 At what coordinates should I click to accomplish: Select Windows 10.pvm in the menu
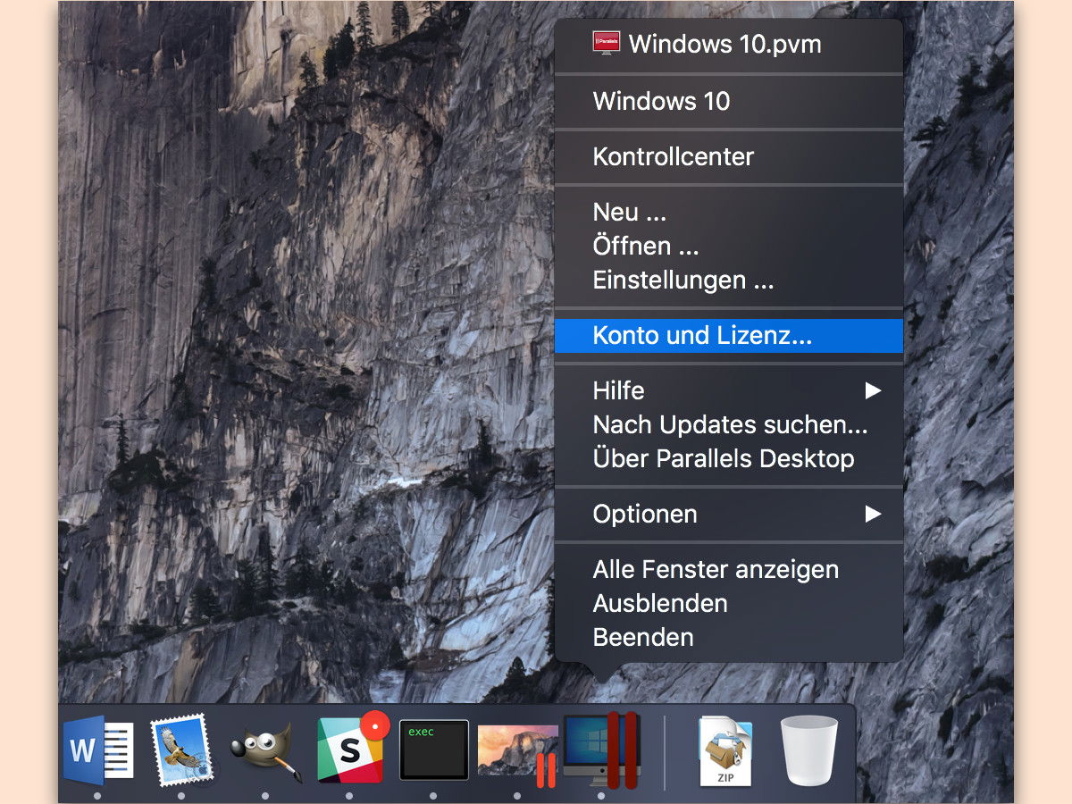(729, 45)
